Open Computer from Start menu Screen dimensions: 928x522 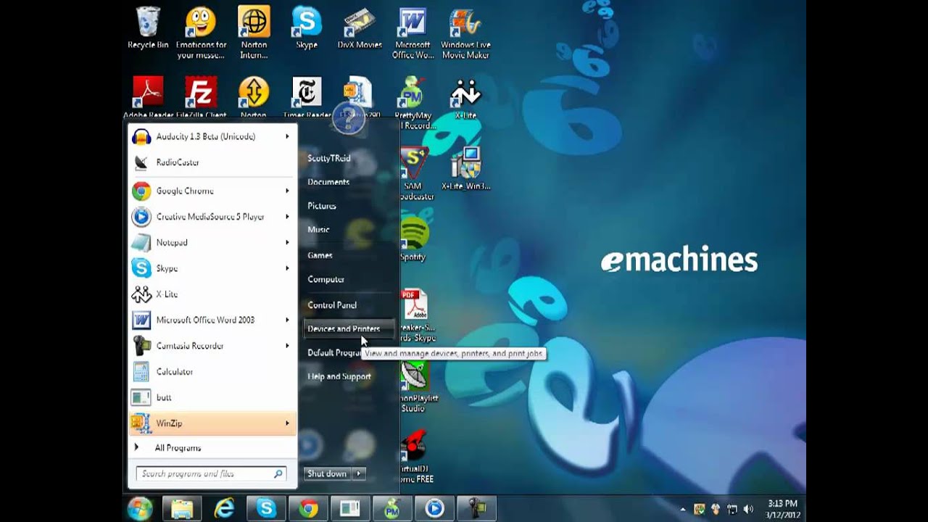point(326,279)
